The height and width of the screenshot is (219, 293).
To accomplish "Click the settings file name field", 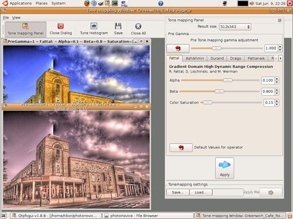I will [x=228, y=192].
